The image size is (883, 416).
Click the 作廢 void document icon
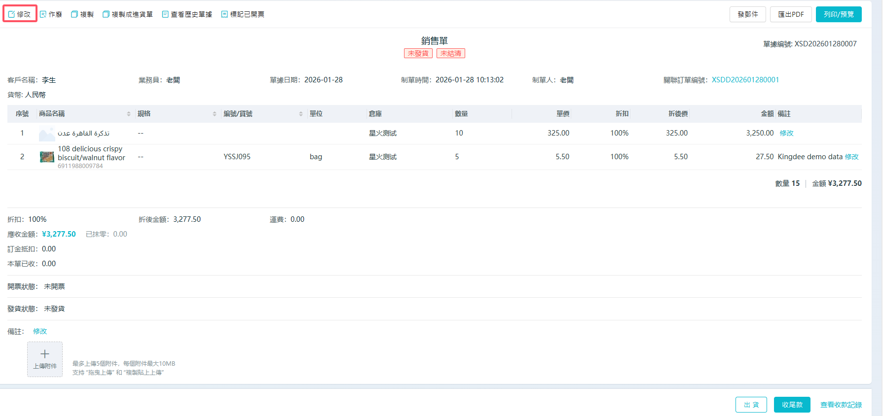[x=43, y=14]
